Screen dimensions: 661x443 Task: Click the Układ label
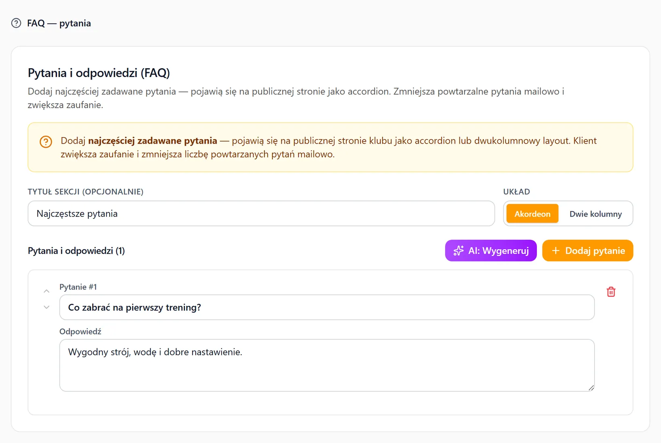tap(516, 192)
